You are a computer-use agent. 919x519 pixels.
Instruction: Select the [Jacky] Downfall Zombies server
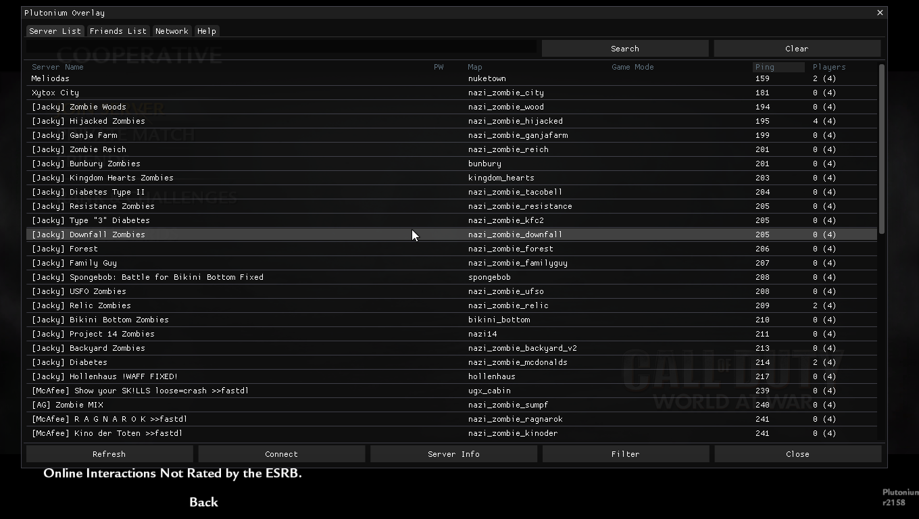click(x=451, y=234)
